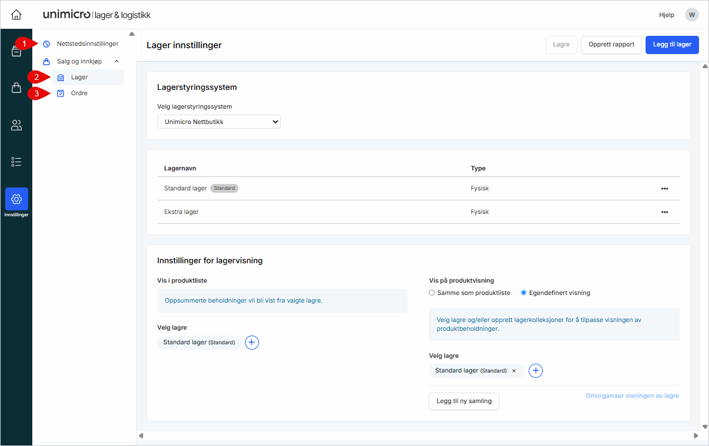The height and width of the screenshot is (446, 709).
Task: Select the Innstillinger gear icon
Action: 16,200
